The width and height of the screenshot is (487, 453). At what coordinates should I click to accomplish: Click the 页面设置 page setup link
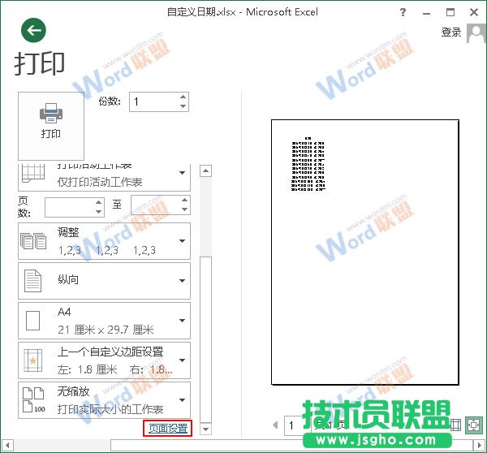coord(168,429)
